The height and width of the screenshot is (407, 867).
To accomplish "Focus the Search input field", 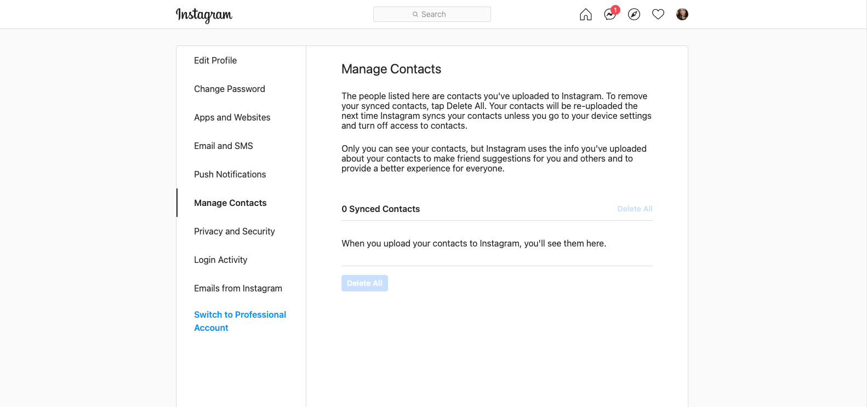I will click(432, 14).
